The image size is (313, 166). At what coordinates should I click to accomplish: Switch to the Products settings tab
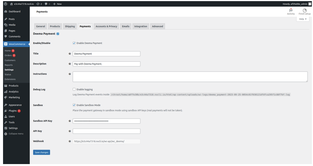[55, 26]
